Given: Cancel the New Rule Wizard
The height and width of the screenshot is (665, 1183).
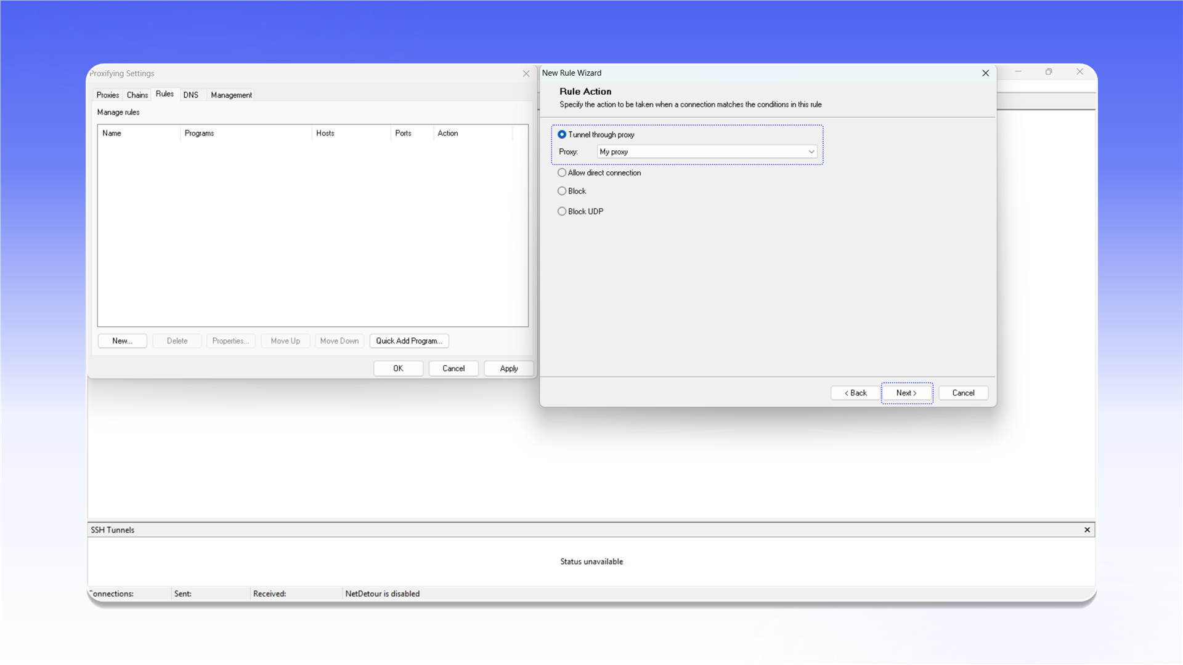Looking at the screenshot, I should pyautogui.click(x=963, y=393).
